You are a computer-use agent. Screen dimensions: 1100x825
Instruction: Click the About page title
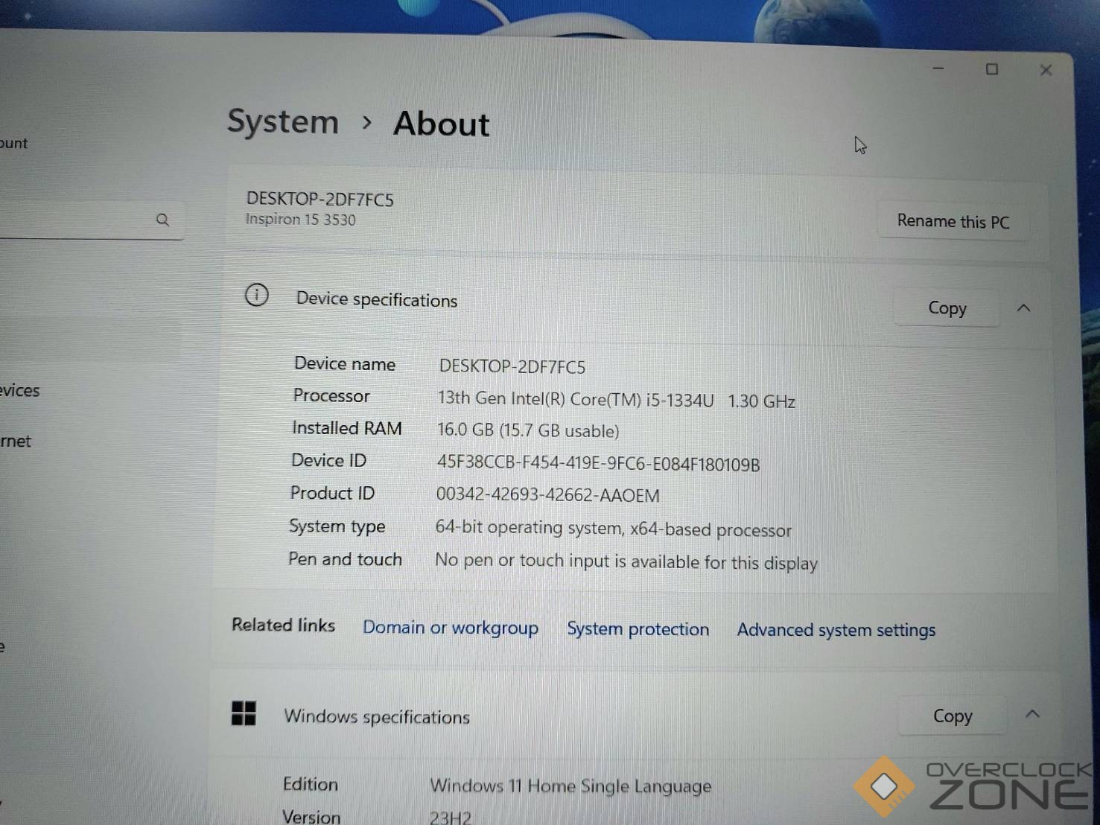click(442, 124)
